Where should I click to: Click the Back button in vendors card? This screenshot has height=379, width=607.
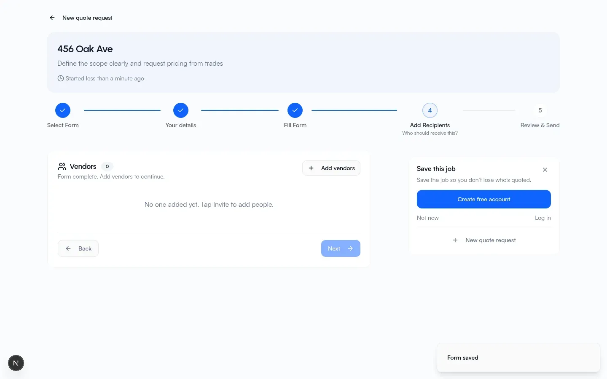[78, 248]
